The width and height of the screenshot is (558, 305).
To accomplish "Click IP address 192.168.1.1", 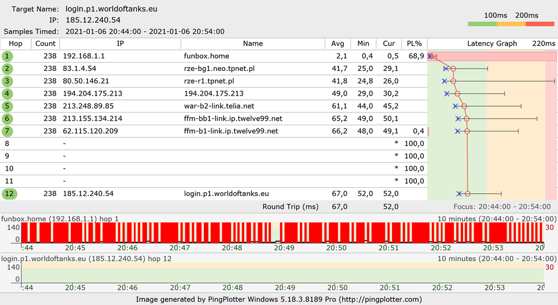I will coord(84,56).
